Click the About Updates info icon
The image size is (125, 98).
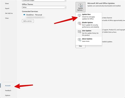click(x=79, y=40)
